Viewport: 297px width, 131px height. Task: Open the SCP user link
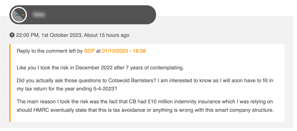pyautogui.click(x=89, y=51)
